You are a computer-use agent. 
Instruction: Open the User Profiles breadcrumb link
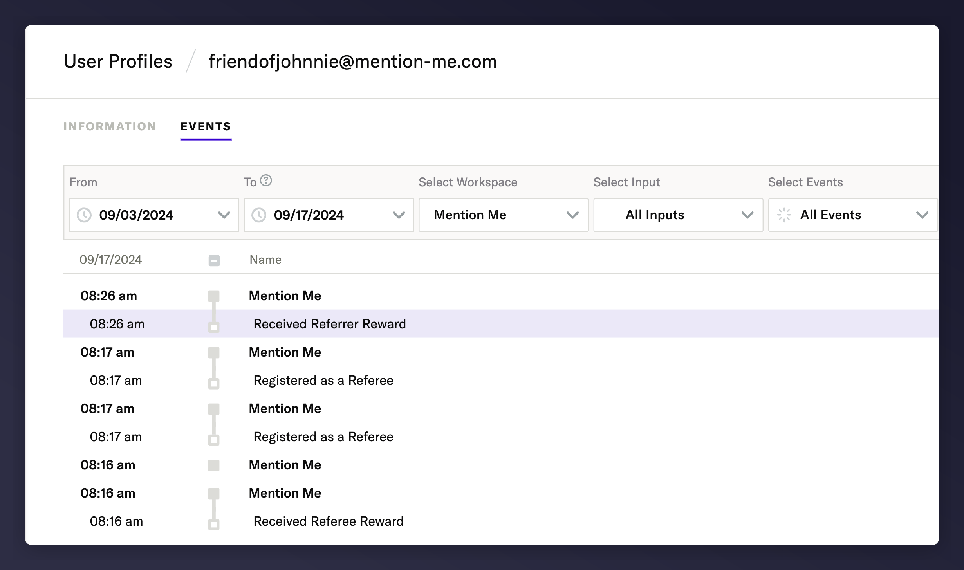click(118, 61)
